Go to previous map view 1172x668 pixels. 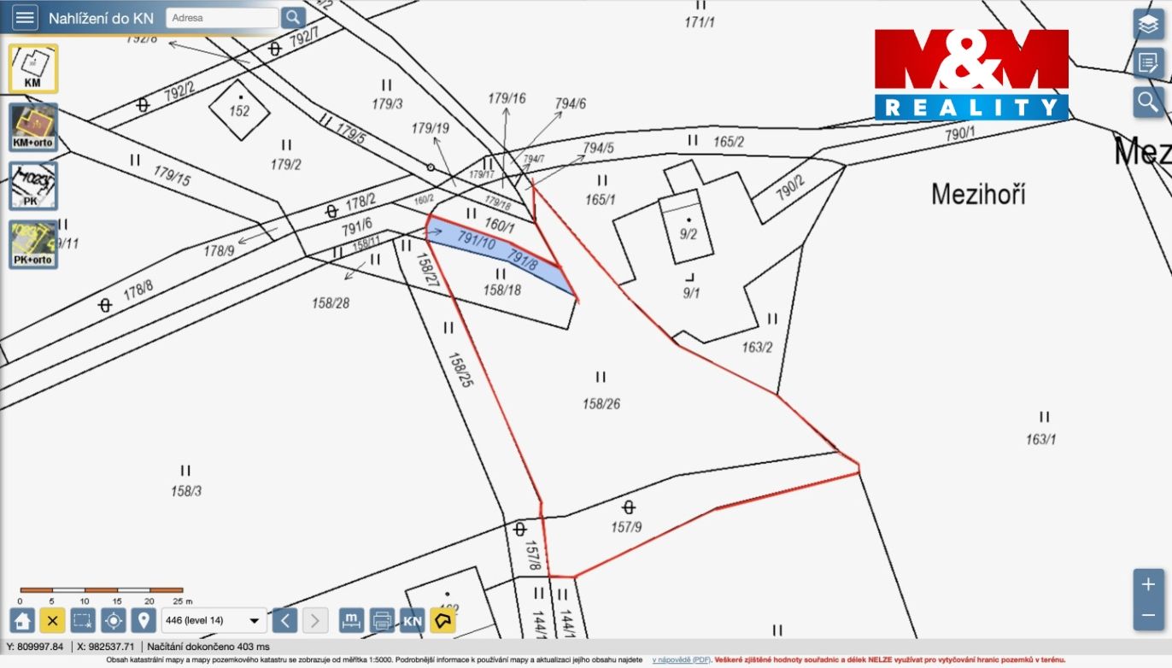[x=285, y=620]
